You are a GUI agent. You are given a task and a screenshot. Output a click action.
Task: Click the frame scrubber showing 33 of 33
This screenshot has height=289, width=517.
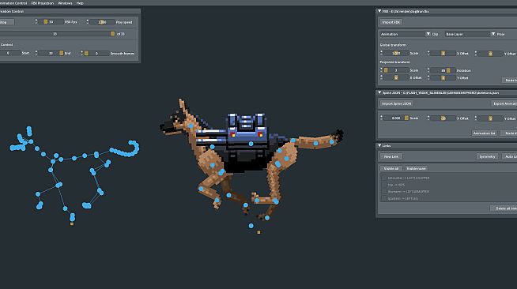(x=58, y=34)
